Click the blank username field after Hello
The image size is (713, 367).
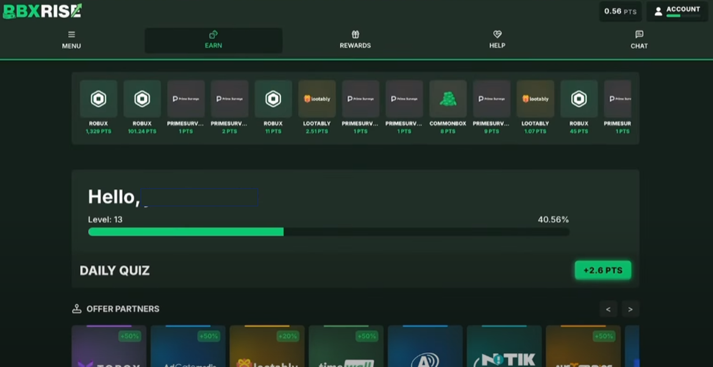(200, 197)
